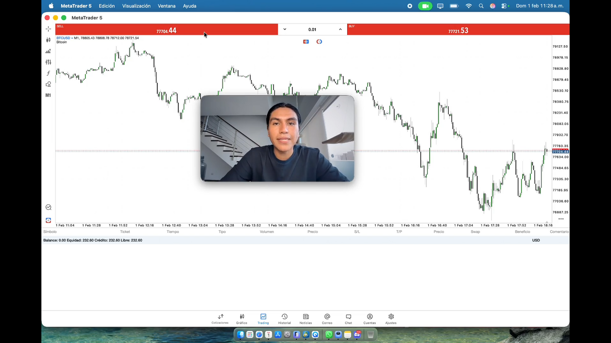Open chart properties with the sliders icon
The height and width of the screenshot is (343, 611).
(x=48, y=62)
